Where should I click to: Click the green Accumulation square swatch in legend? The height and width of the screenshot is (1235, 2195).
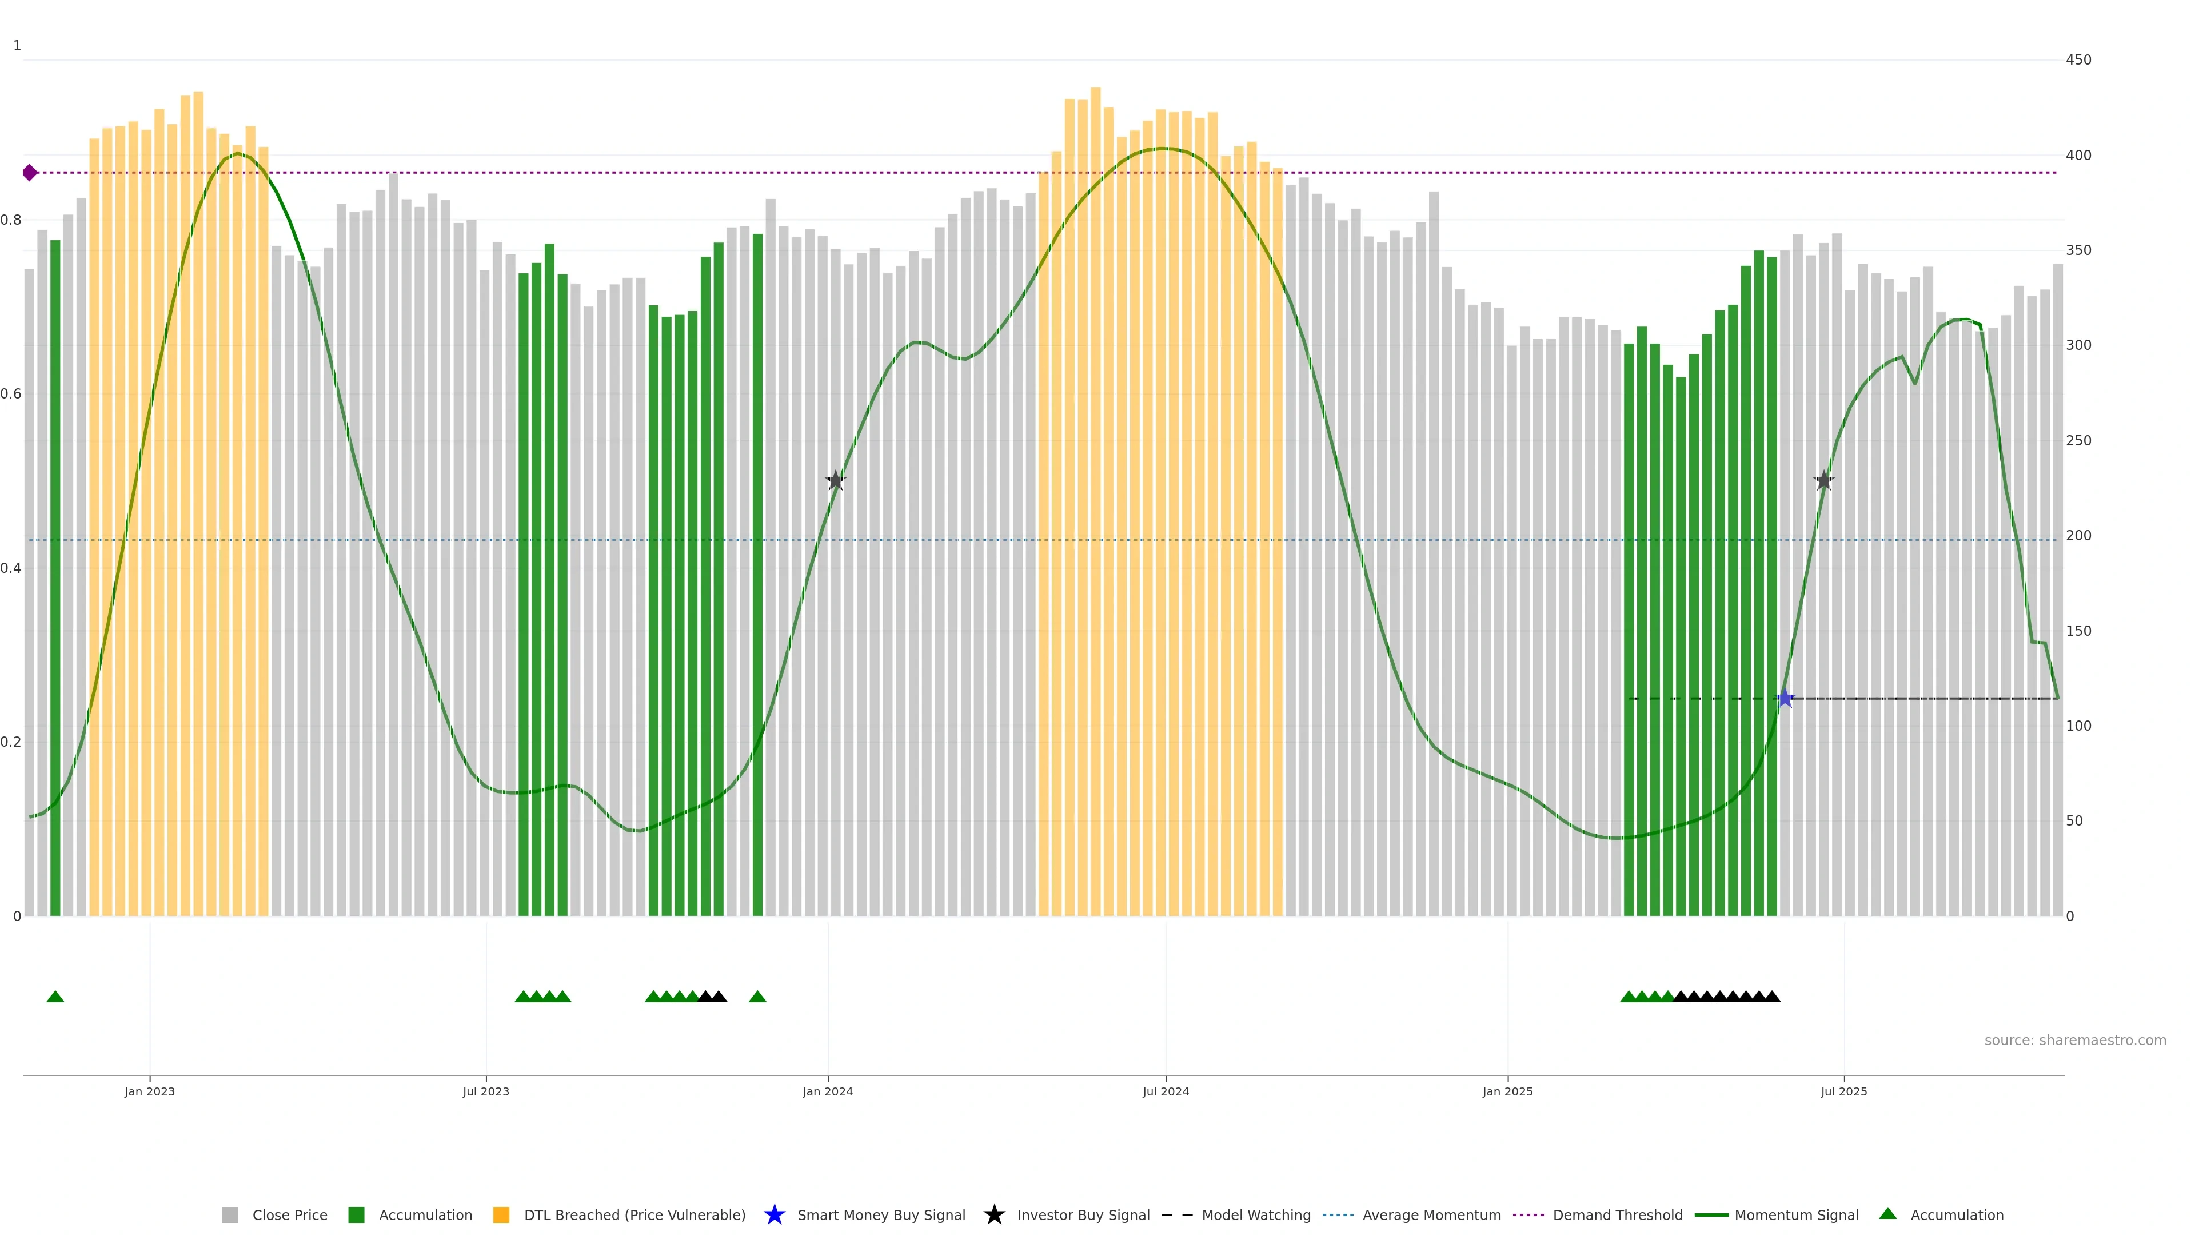tap(356, 1214)
